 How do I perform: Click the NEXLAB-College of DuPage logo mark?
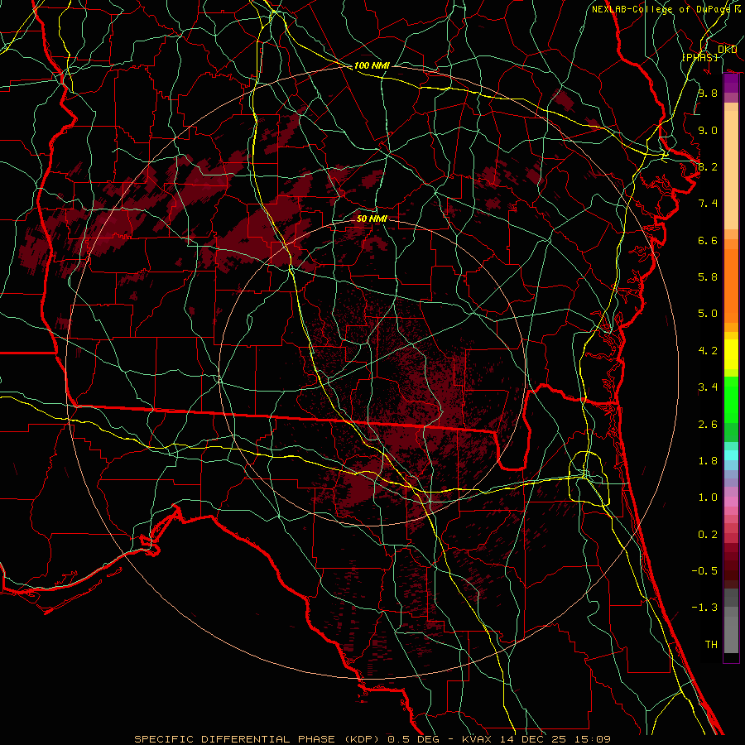737,9
